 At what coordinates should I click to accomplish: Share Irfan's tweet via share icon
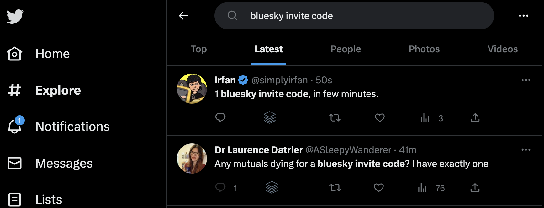475,118
